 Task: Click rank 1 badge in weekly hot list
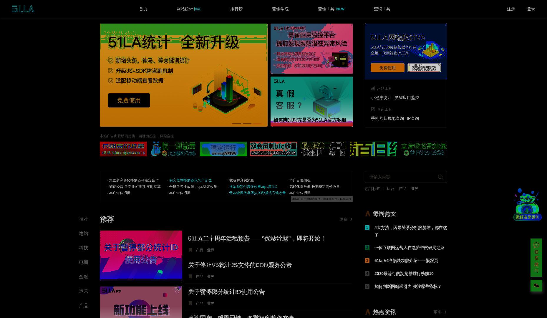[x=367, y=228]
